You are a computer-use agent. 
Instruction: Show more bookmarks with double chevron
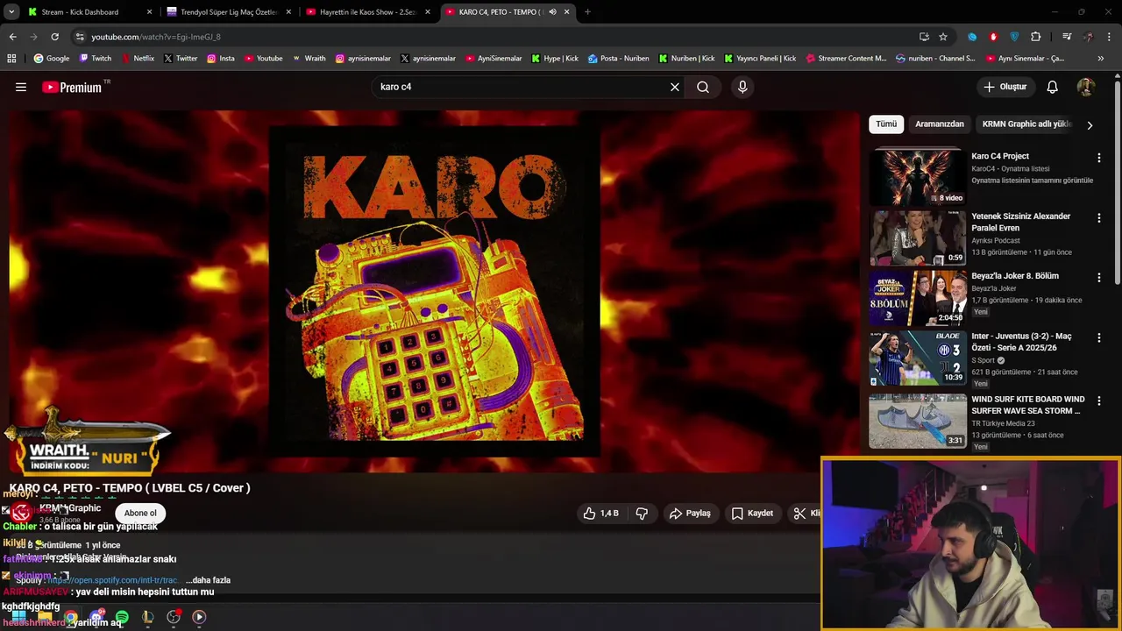1101,59
